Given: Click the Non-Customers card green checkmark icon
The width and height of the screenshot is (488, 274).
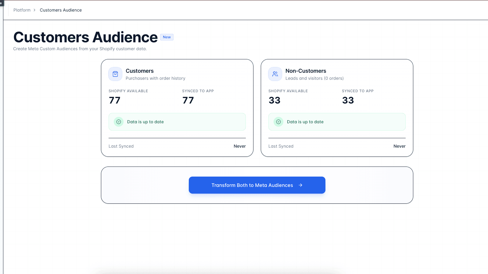Looking at the screenshot, I should (x=278, y=122).
